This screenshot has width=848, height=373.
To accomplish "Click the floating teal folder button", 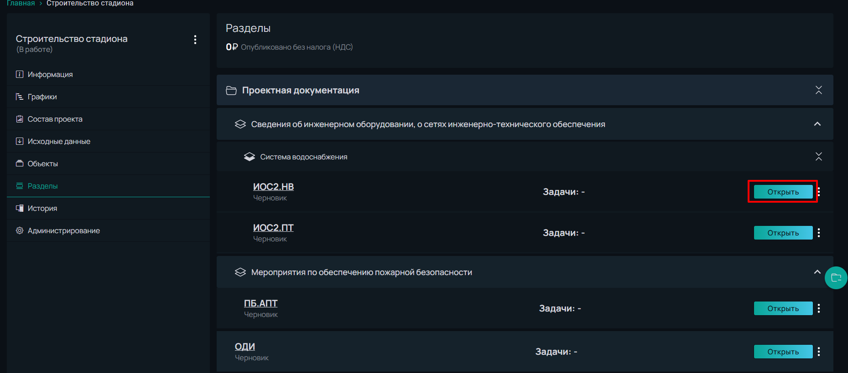I will [836, 278].
